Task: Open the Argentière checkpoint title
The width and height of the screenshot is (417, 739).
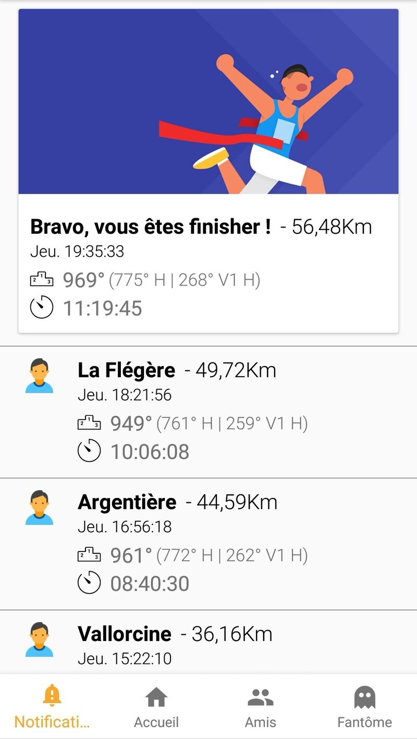Action: 127,502
